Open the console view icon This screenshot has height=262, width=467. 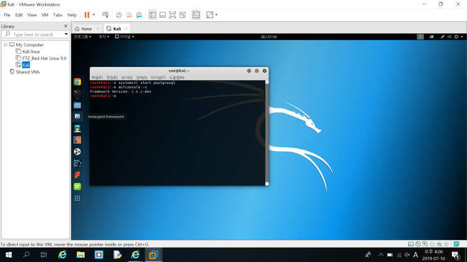196,15
